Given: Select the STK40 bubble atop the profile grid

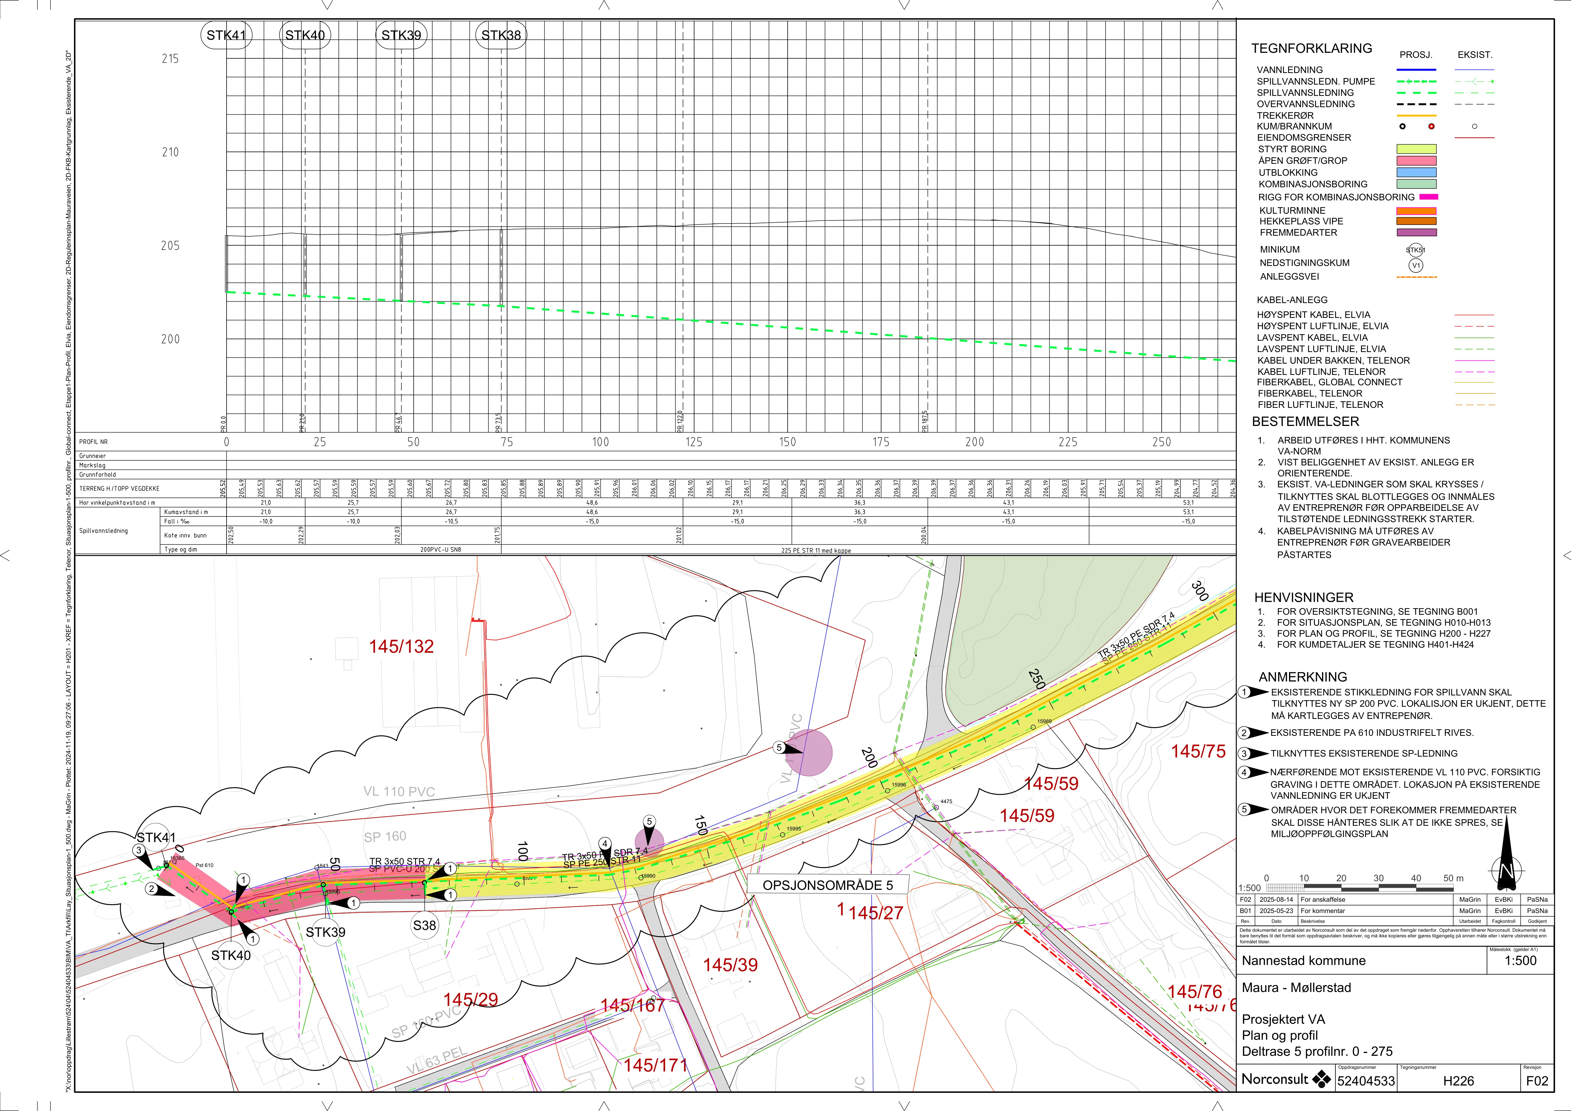Looking at the screenshot, I should [x=305, y=36].
